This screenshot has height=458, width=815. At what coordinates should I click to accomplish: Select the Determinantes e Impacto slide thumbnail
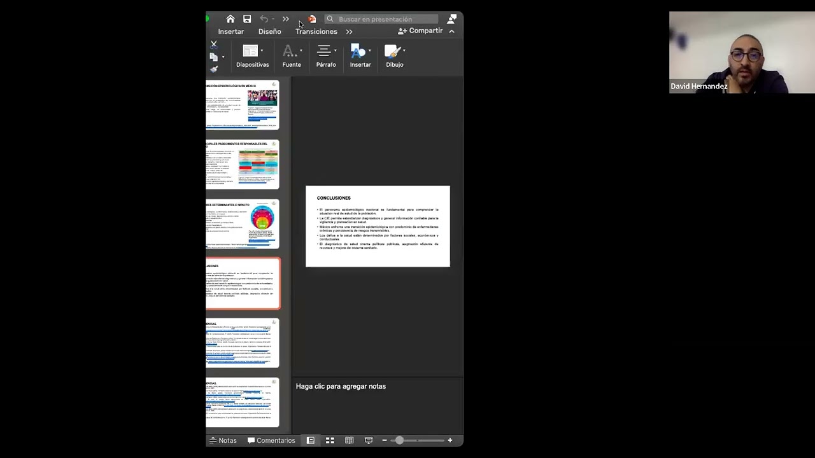pyautogui.click(x=243, y=224)
